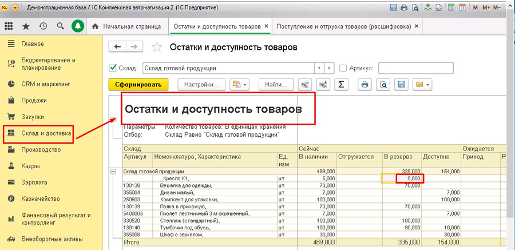Select the _Кресло К1 row name

pos(174,178)
